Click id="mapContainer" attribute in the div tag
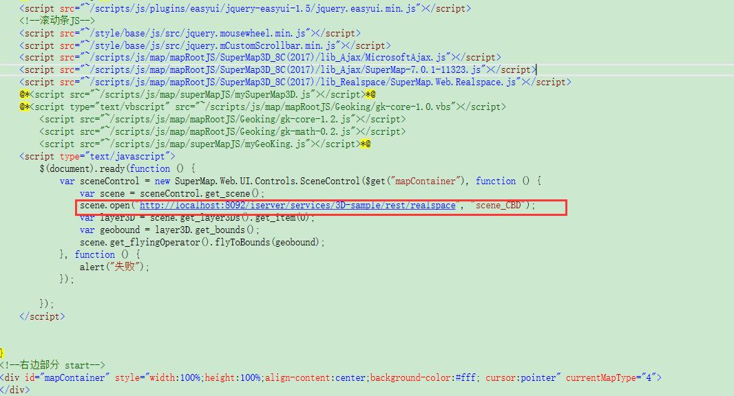734x396 pixels. tap(67, 377)
